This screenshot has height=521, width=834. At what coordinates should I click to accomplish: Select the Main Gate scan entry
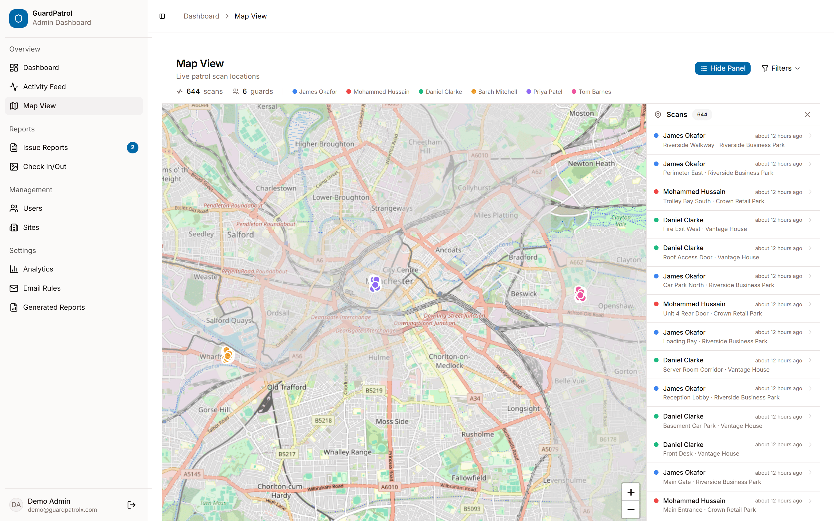point(733,477)
